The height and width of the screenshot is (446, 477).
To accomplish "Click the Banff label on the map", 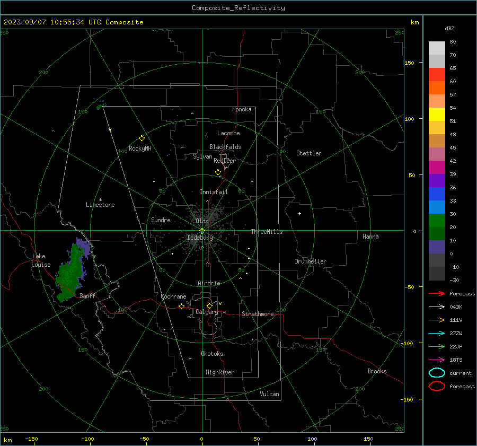I will 87,295.
